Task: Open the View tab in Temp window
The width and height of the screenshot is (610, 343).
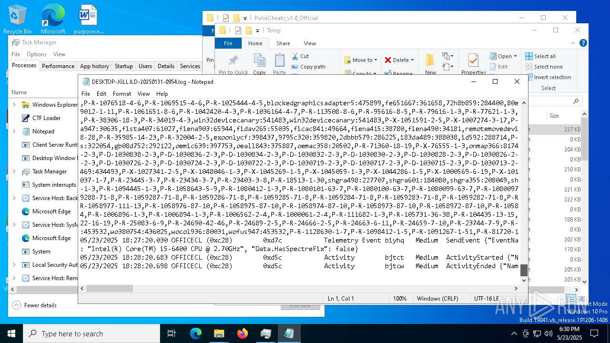Action: click(x=310, y=43)
